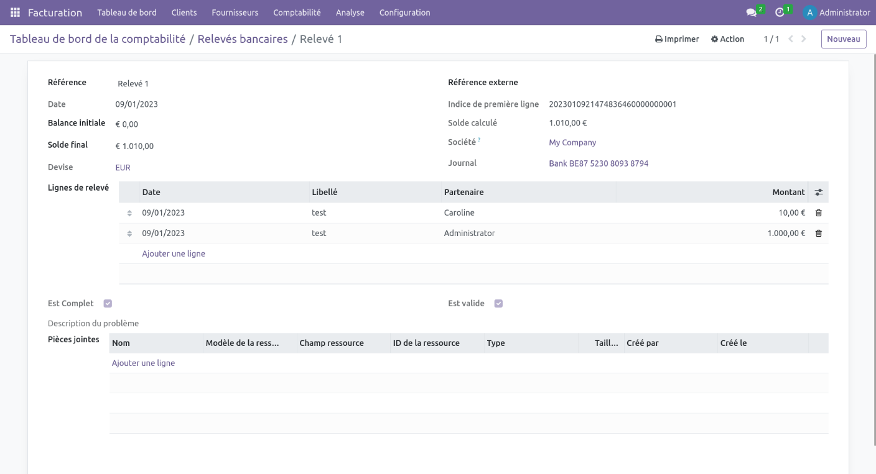Go to Tableau de bord de la comptabilité breadcrumb

click(98, 39)
